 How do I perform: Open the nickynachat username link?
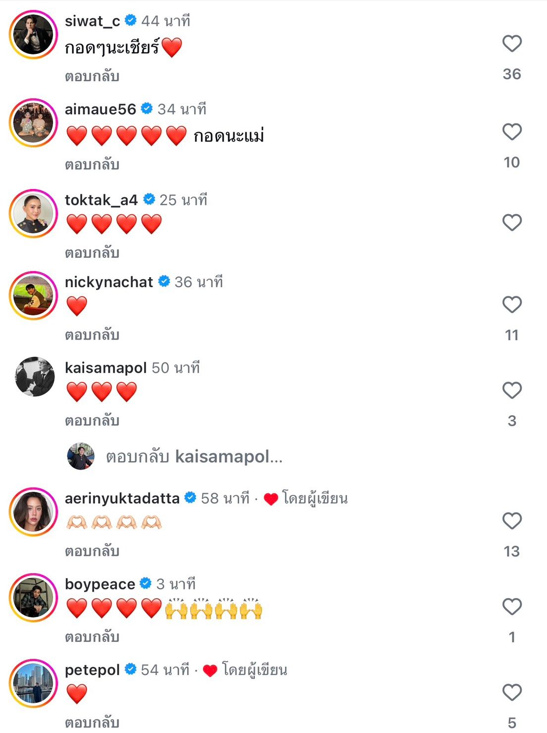click(x=109, y=282)
